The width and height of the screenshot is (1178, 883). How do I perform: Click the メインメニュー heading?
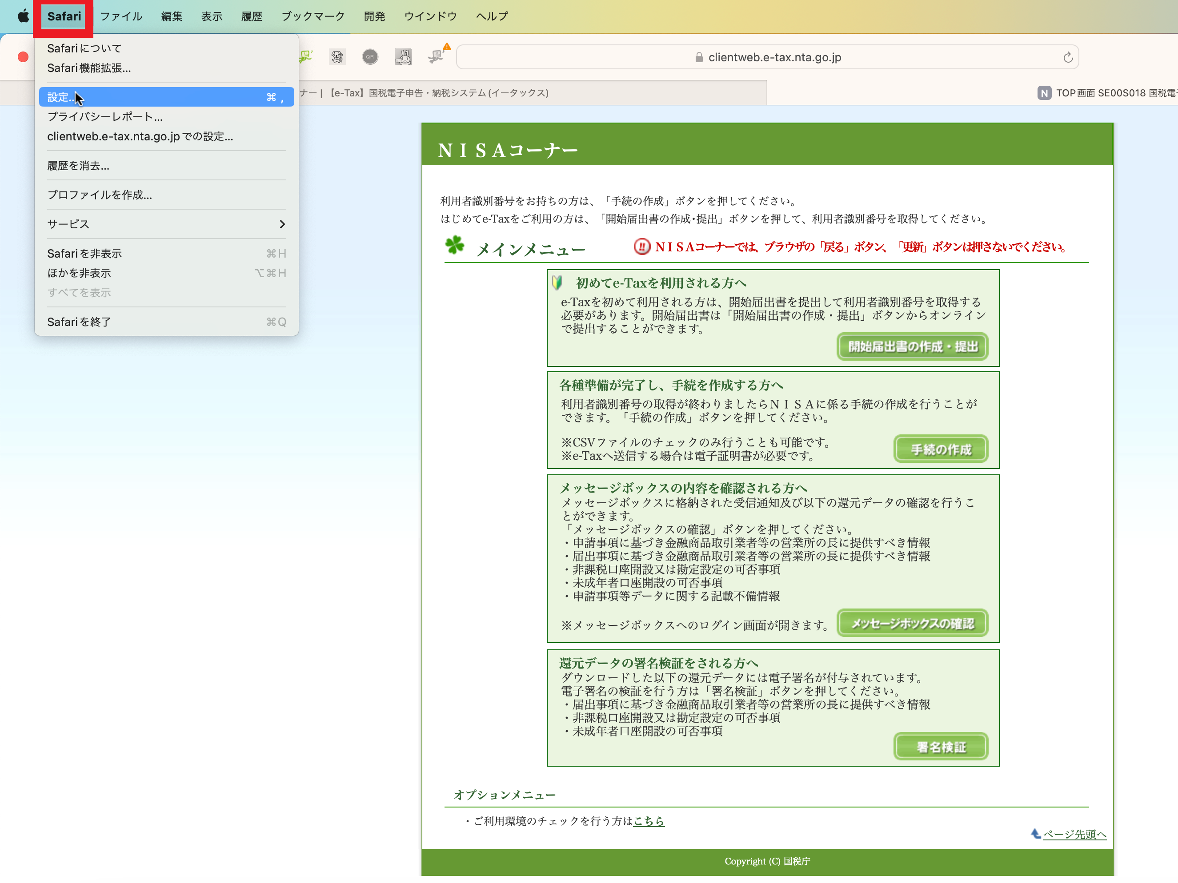coord(530,249)
